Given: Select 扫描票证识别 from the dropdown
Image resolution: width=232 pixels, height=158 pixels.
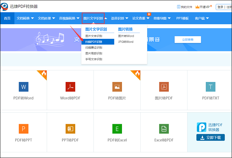Looking at the screenshot, I should coord(94,47).
